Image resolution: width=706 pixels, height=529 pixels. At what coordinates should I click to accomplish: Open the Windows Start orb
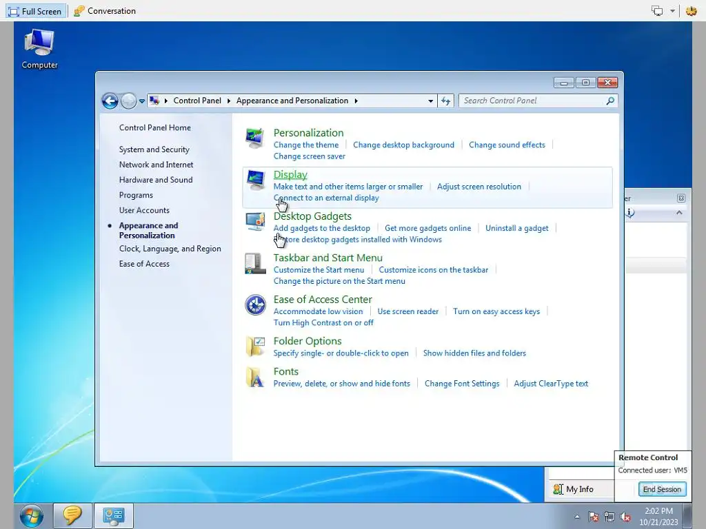click(31, 515)
